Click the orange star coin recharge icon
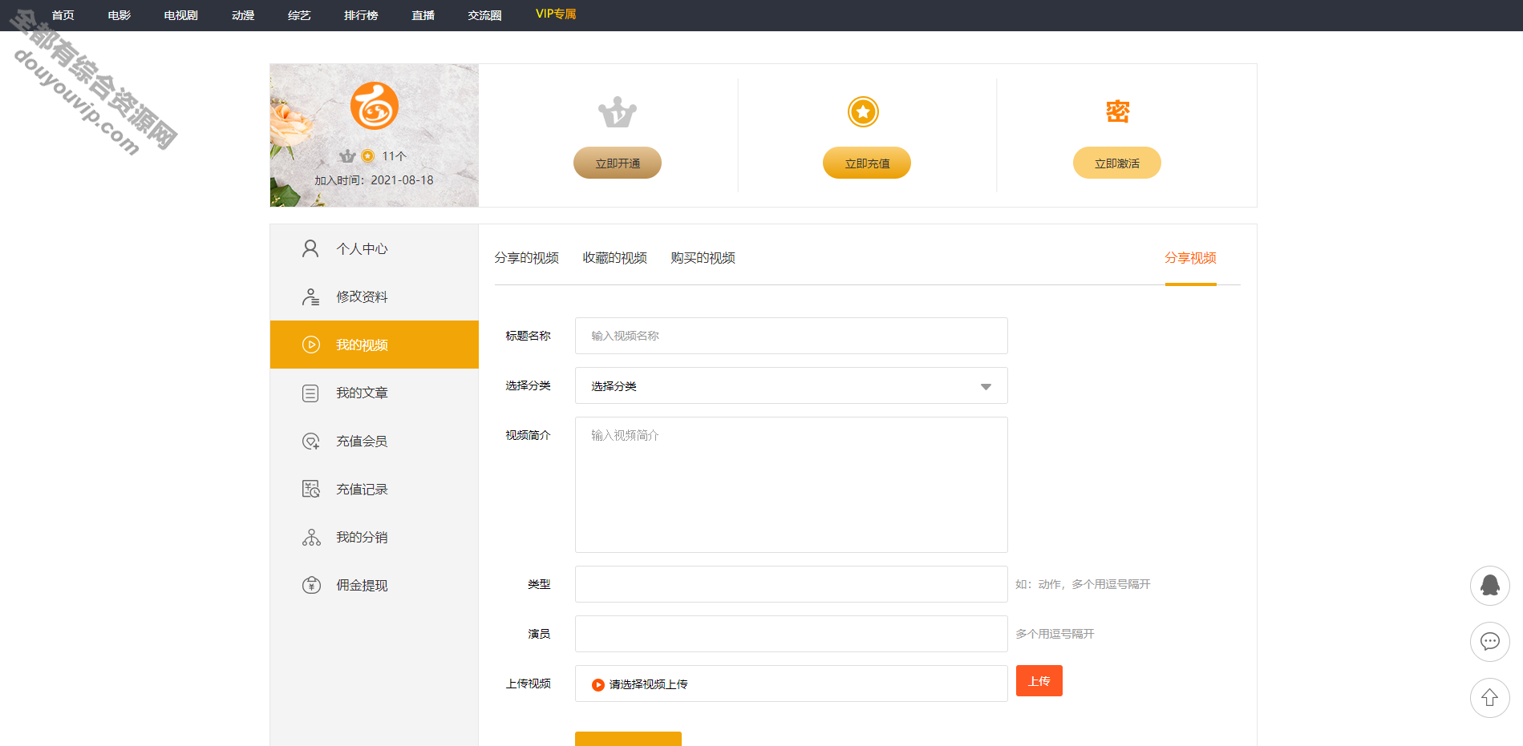The width and height of the screenshot is (1523, 746). pos(864,111)
